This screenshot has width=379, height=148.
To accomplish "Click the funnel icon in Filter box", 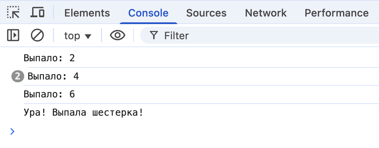I will pos(154,35).
